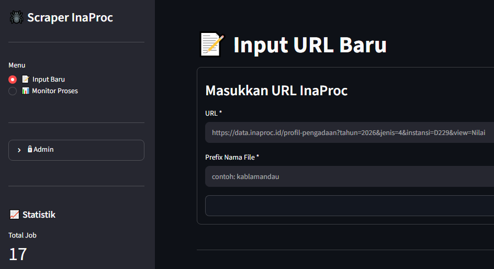
Task: Click the chart icon beside Statistik
Action: [14, 215]
